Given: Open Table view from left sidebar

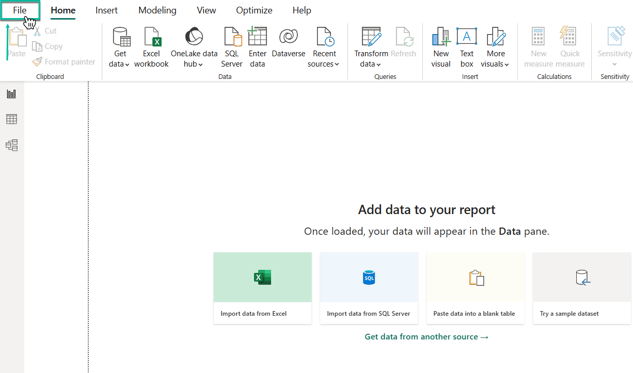Looking at the screenshot, I should click(11, 119).
